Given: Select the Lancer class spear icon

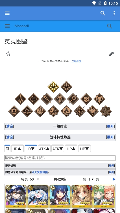Looking at the screenshot, I should click(47, 99).
